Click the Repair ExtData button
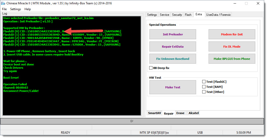The height and width of the screenshot is (139, 268). coord(173,47)
